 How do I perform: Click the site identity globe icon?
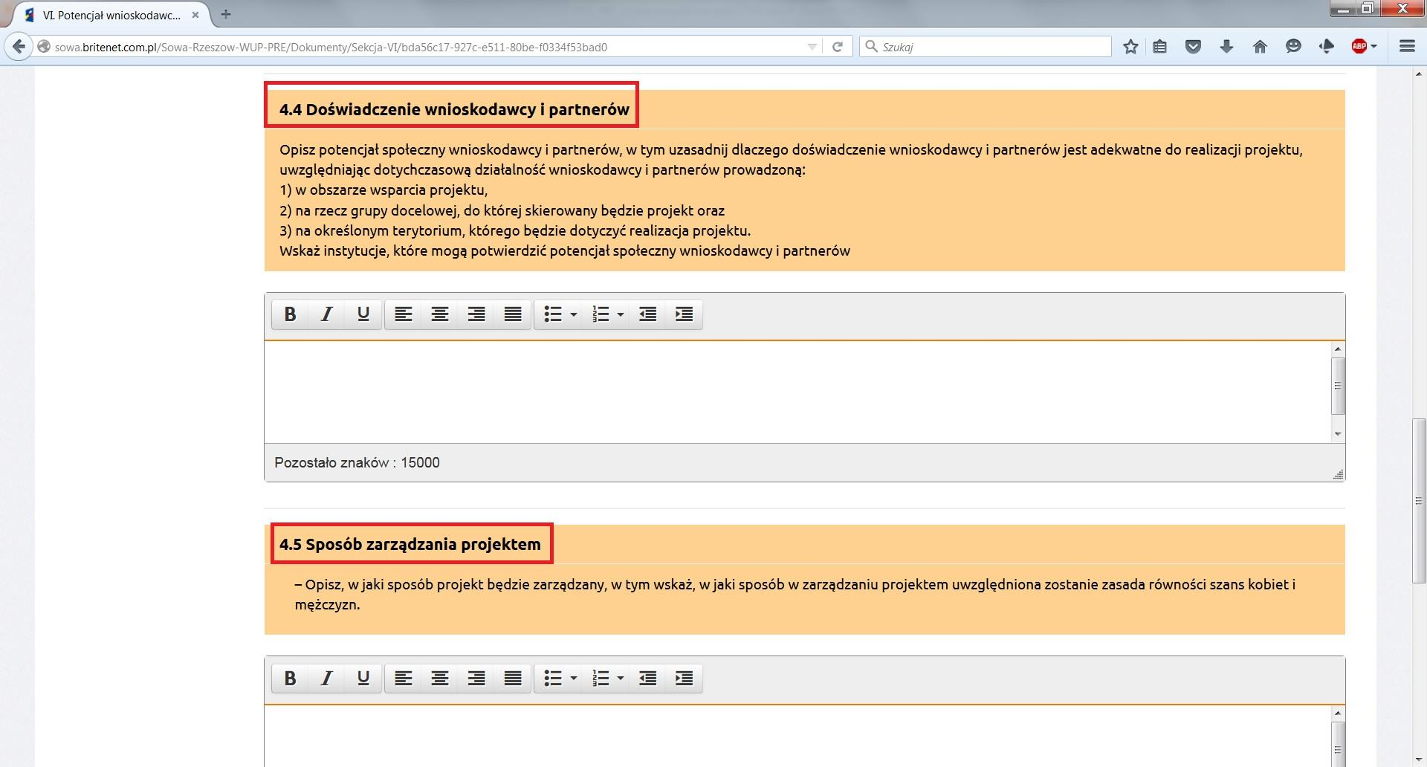pos(44,47)
